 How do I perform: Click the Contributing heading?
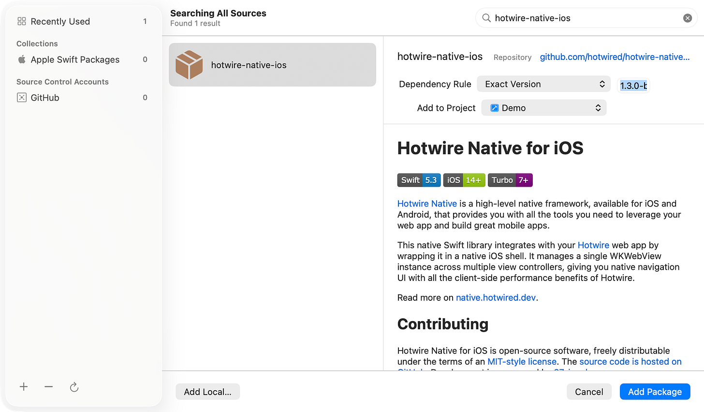[443, 324]
